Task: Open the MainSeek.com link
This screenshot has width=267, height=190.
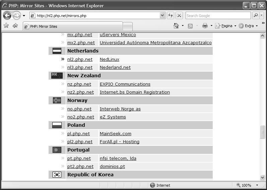Action: click(116, 134)
